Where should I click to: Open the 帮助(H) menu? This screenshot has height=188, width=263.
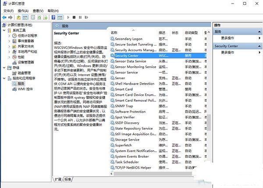(53, 11)
